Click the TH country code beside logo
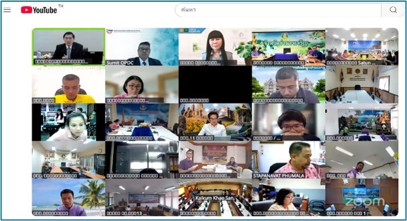 pos(60,6)
